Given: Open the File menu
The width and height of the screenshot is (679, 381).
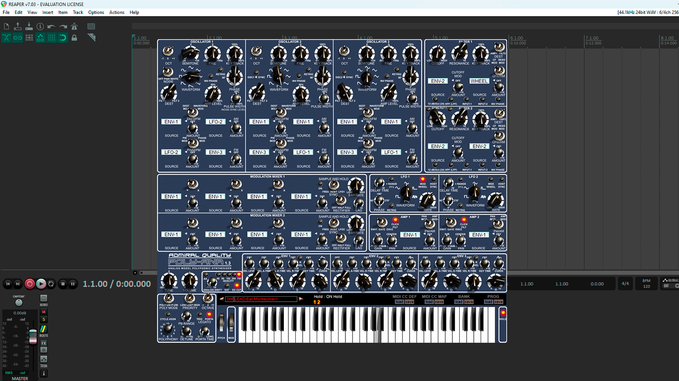Looking at the screenshot, I should 6,12.
